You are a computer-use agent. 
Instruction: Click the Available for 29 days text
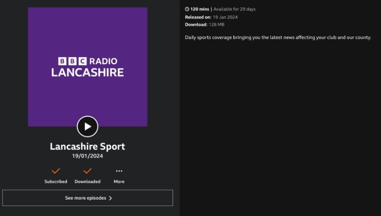234,9
